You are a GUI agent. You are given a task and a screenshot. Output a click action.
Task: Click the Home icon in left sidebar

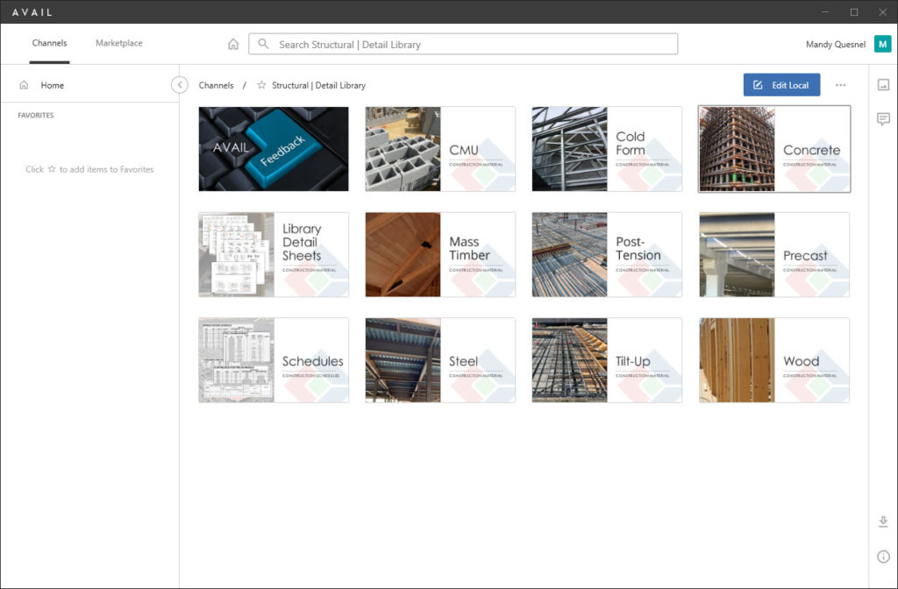(x=24, y=85)
